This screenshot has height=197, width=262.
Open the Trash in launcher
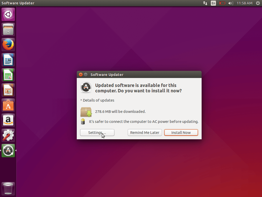(x=8, y=189)
